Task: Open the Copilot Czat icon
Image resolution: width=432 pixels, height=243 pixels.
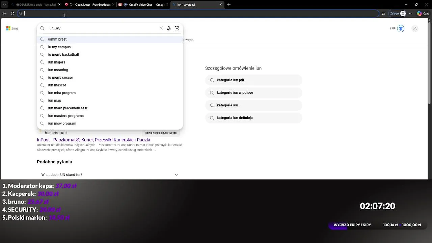Action: [422, 13]
